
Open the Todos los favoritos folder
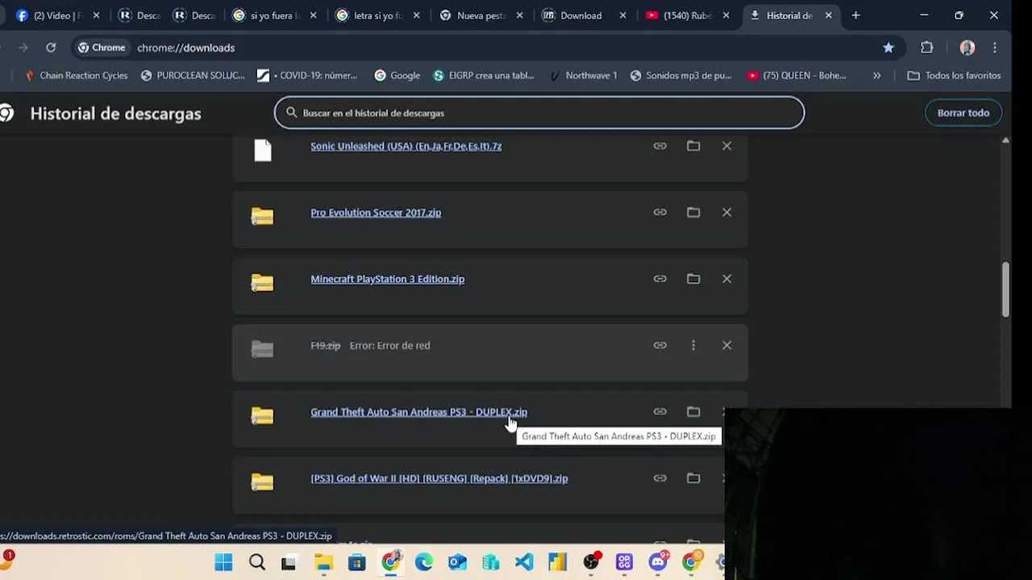pyautogui.click(x=954, y=76)
